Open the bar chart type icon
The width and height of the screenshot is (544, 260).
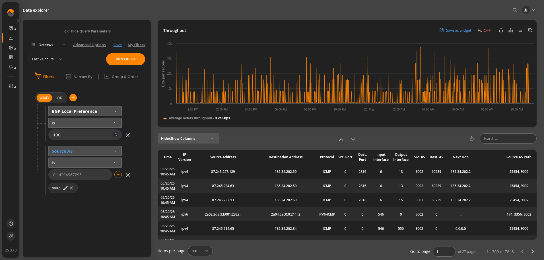tap(511, 30)
